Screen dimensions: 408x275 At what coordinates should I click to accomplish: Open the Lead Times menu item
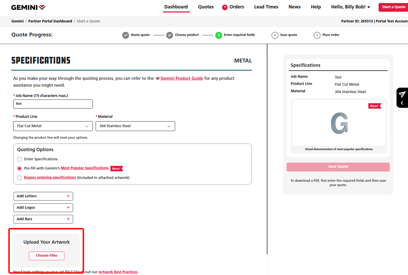tap(266, 7)
